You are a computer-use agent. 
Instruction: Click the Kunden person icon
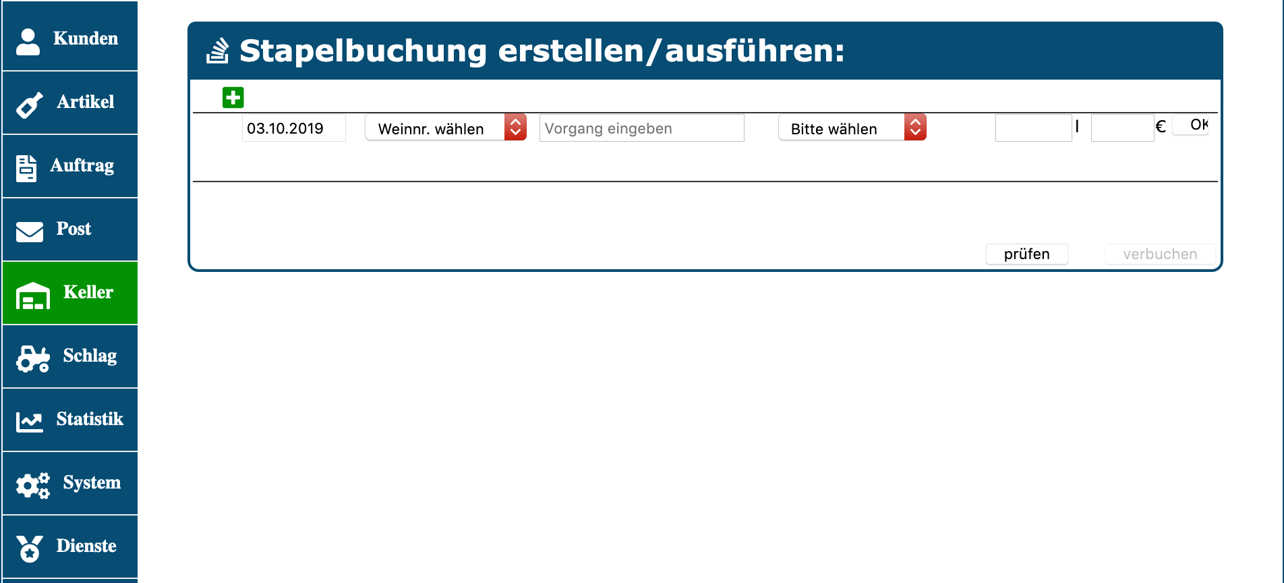coord(28,40)
